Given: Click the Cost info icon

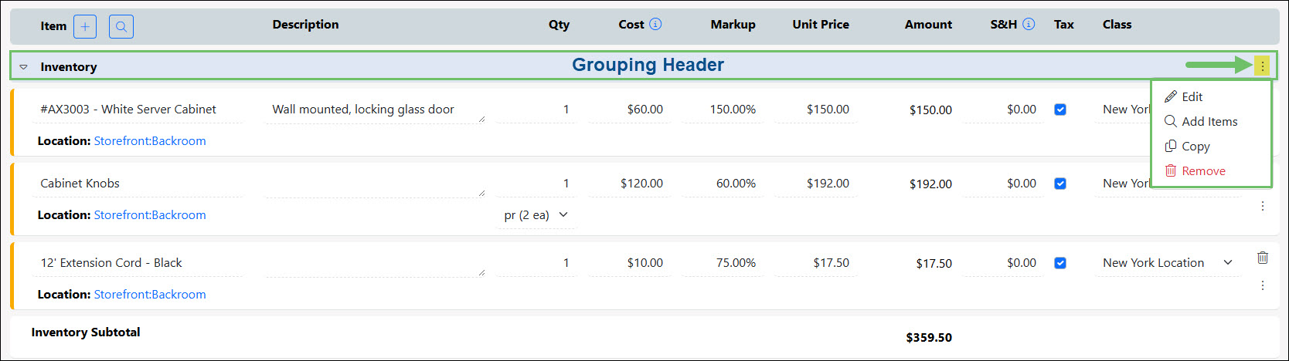Looking at the screenshot, I should (x=655, y=24).
